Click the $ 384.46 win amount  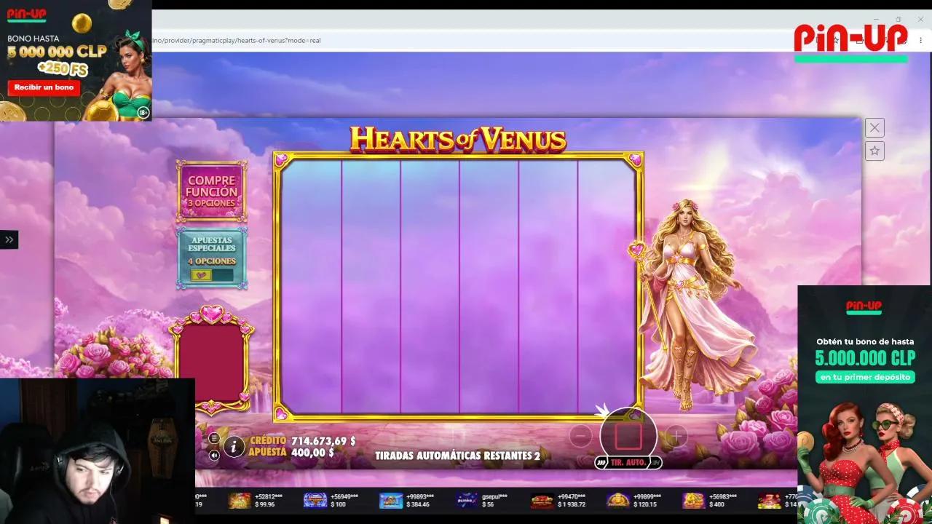418,504
